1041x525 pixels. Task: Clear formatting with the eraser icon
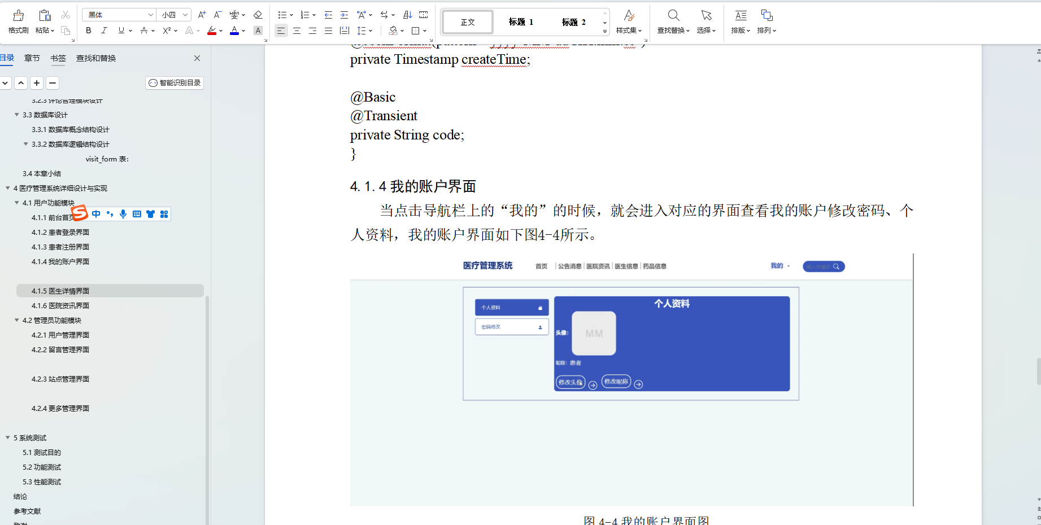[258, 15]
